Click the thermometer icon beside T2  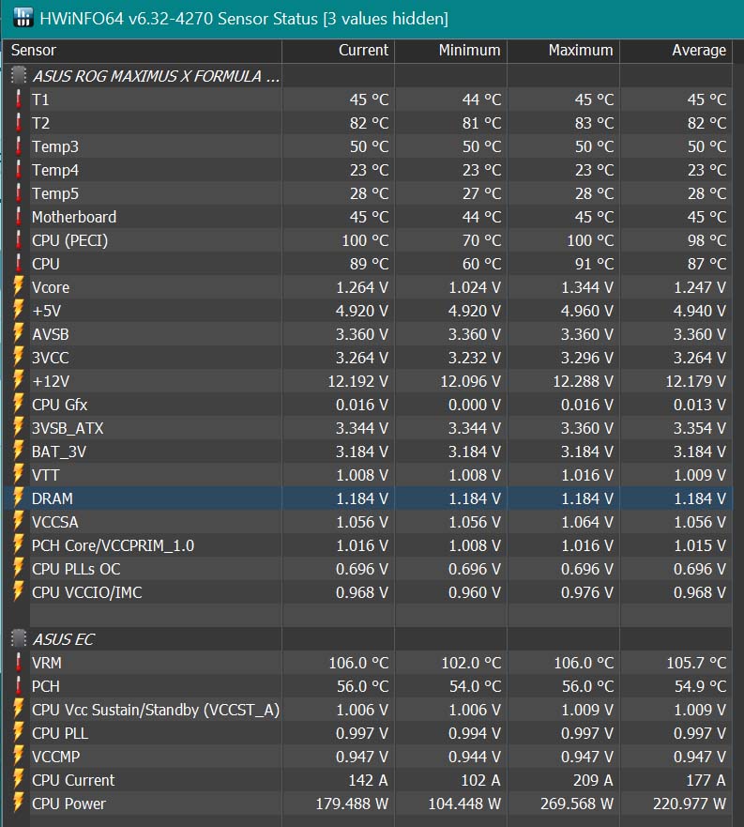click(19, 123)
